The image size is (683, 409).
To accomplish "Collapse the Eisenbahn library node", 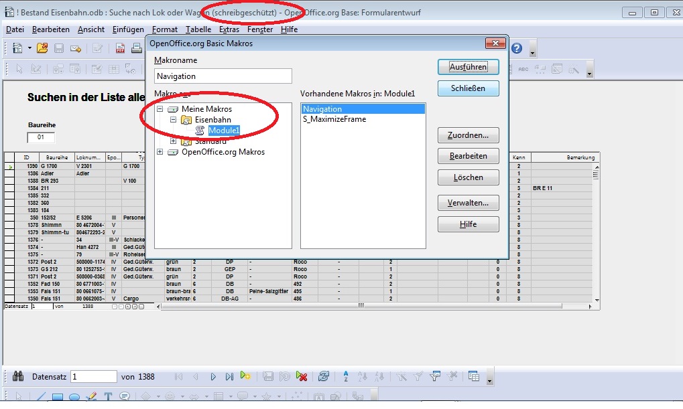I will [x=173, y=120].
